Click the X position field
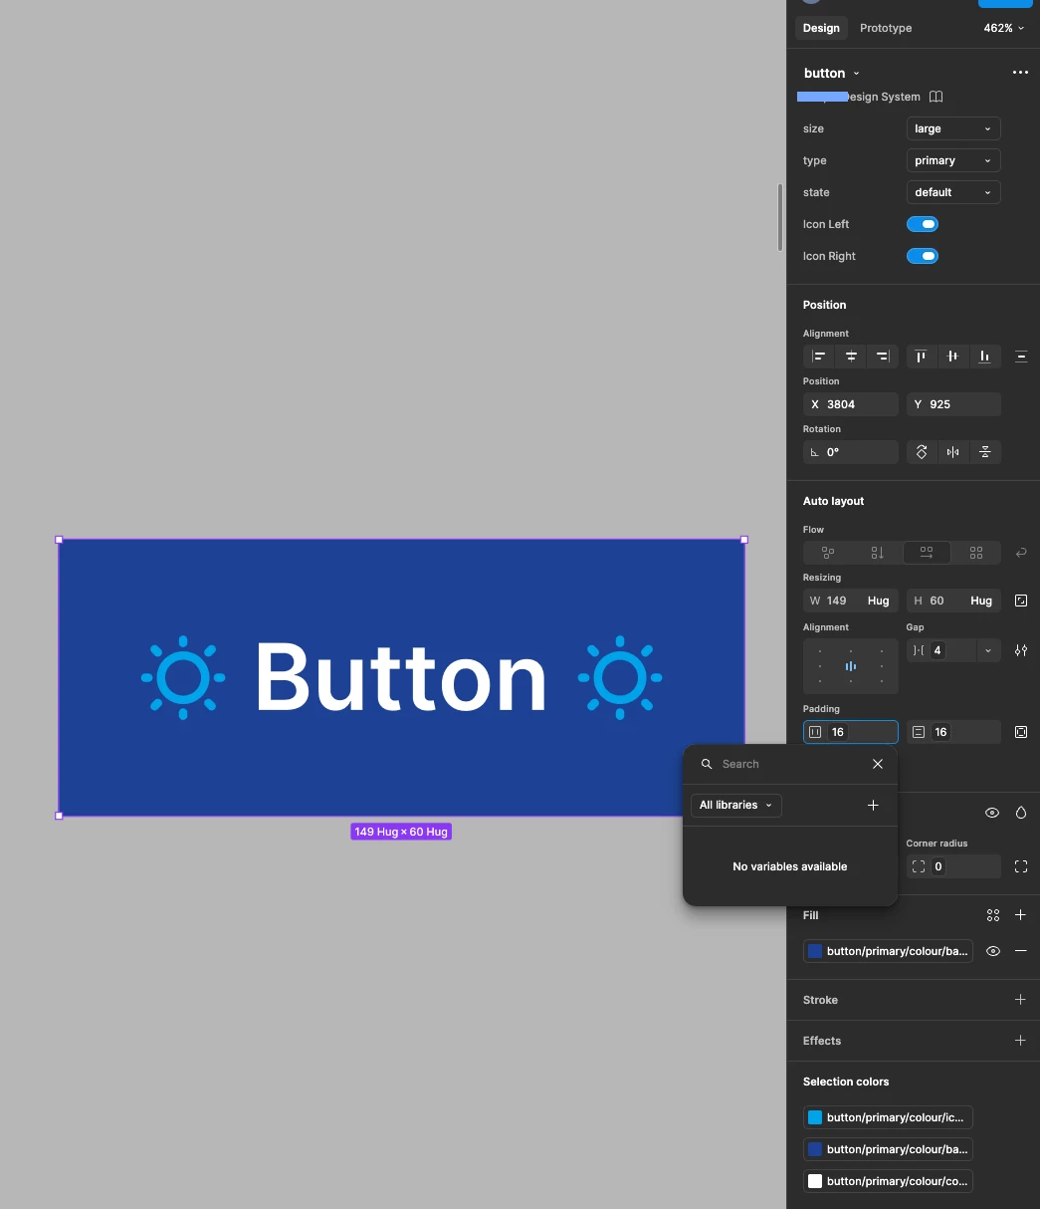 click(851, 404)
